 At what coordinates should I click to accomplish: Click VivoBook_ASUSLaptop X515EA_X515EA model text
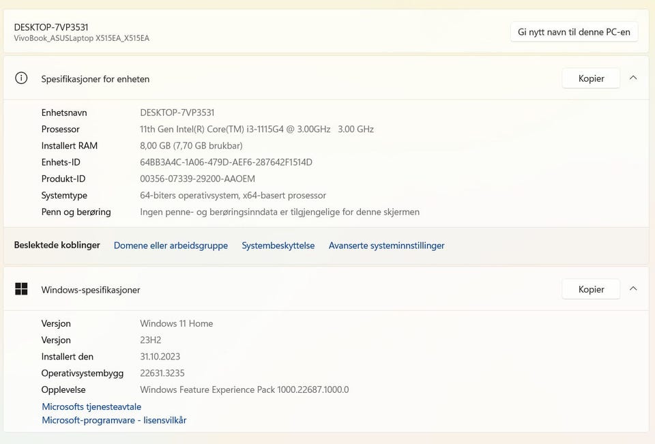coord(81,38)
